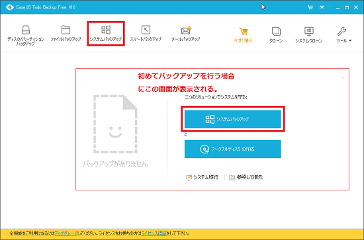Open the Clone tool (クローン)
Screen dimensions: 364x240
tap(276, 35)
